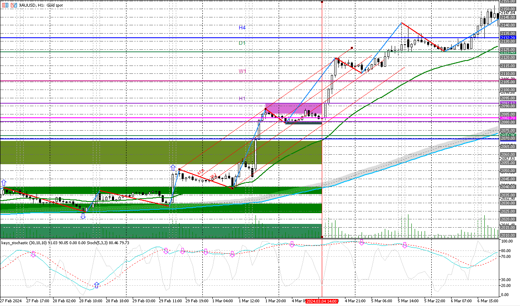Click the 80.00 stochastic level label
The width and height of the screenshot is (520, 306).
(x=505, y=250)
